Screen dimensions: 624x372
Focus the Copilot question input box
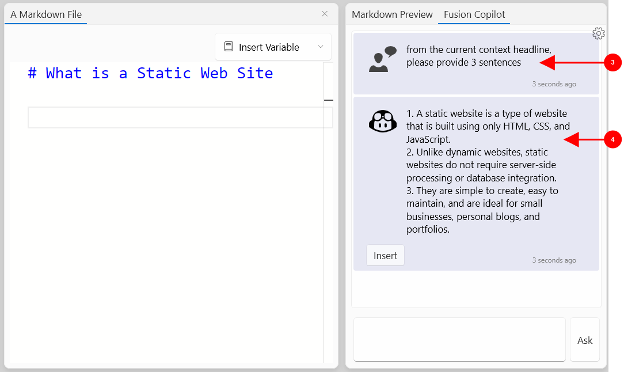pos(459,339)
